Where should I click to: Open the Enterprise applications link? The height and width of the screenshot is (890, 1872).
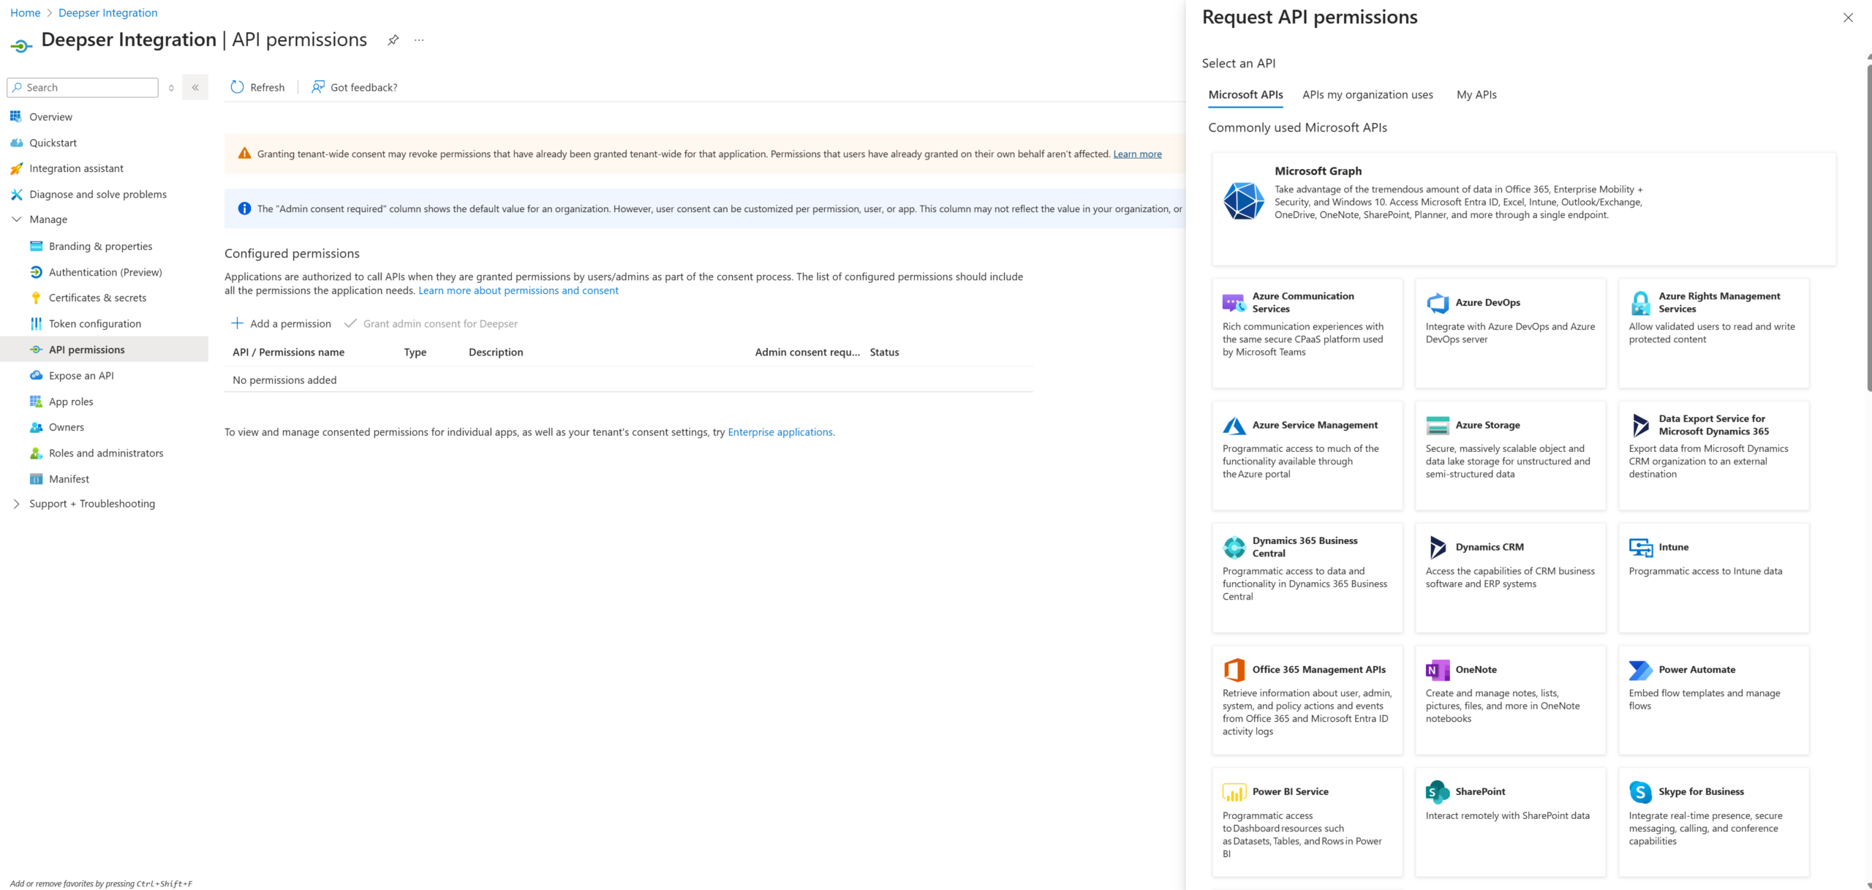780,432
